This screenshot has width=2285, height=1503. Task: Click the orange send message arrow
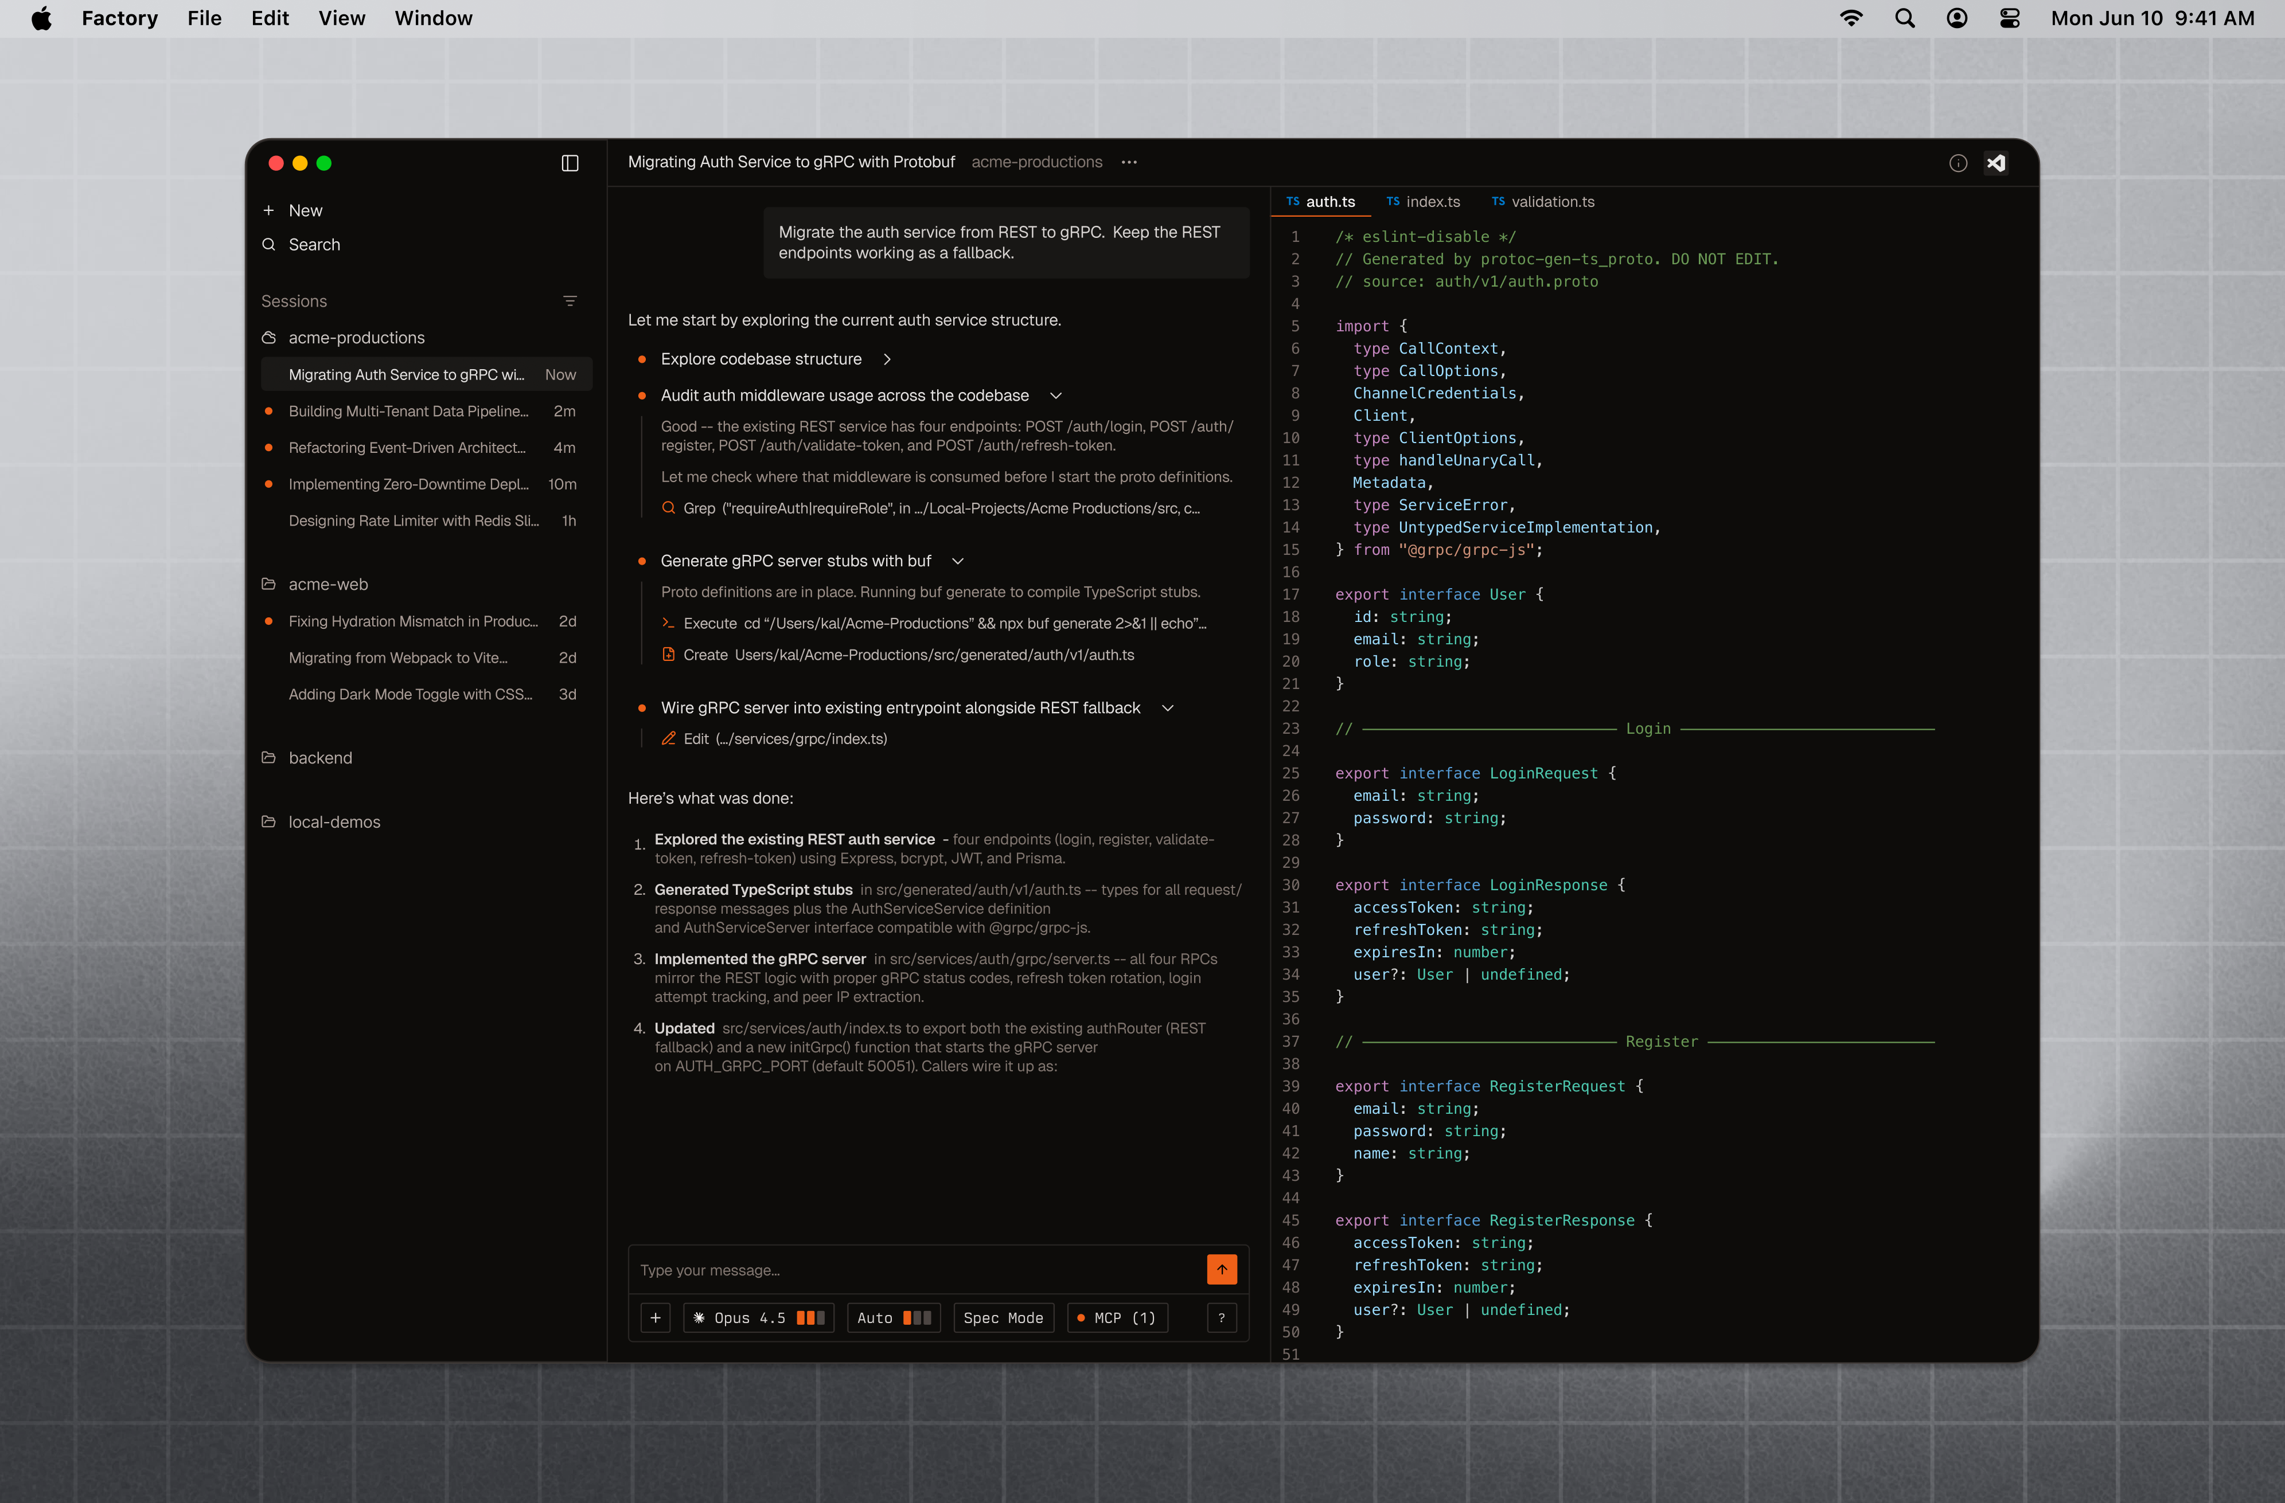(1221, 1269)
